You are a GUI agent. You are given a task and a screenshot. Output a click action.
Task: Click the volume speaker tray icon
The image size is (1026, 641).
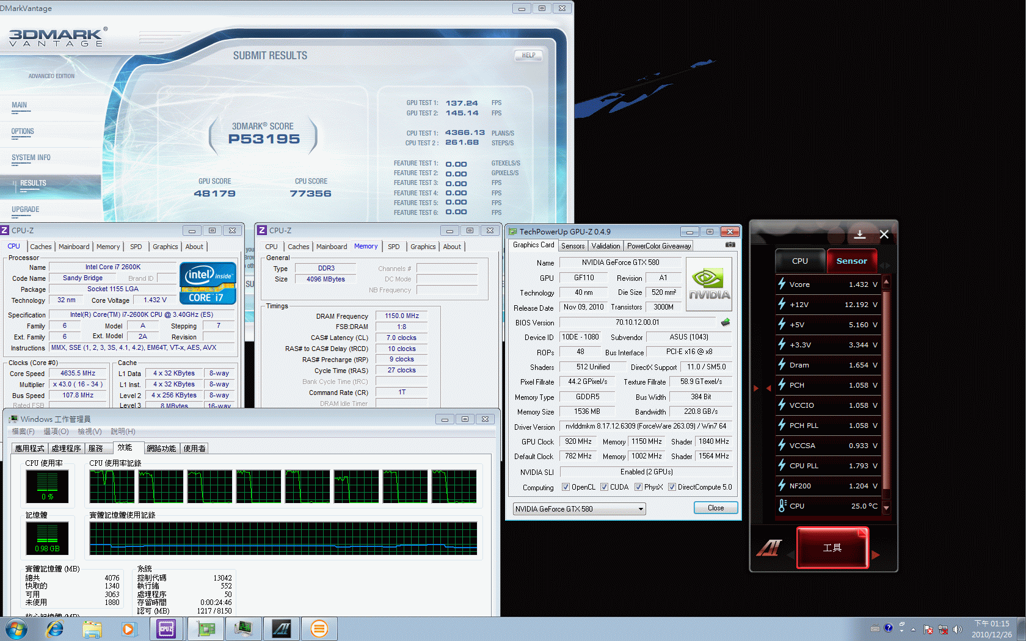point(957,629)
